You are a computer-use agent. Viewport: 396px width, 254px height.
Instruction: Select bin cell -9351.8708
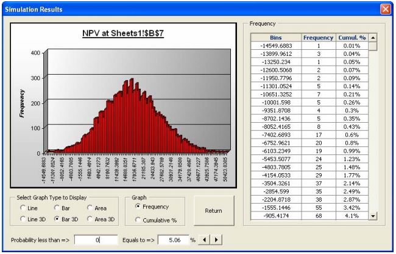click(x=276, y=111)
